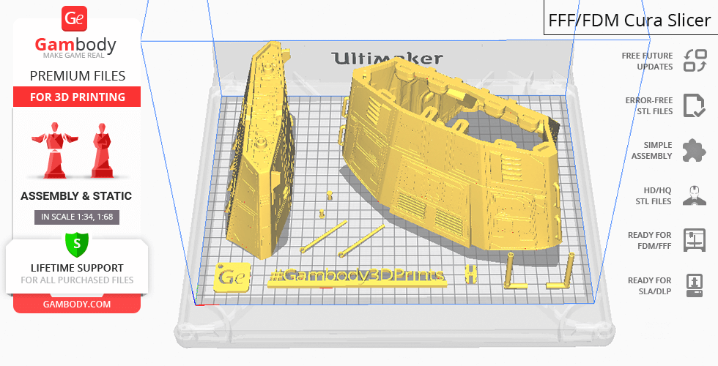Click the FOR 3D PRINTING red banner
718x366 pixels.
pyautogui.click(x=76, y=97)
